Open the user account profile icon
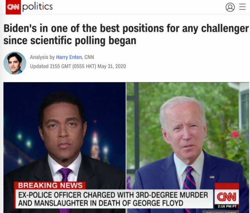The image size is (250, 213). click(x=230, y=7)
